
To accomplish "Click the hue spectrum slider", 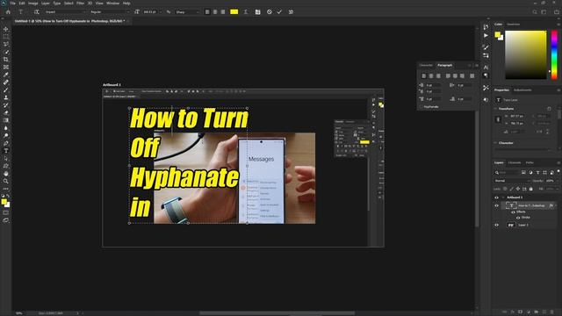I will [554, 54].
